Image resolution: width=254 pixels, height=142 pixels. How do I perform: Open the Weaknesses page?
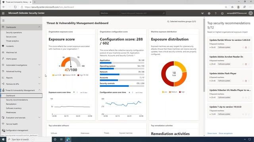[11, 112]
